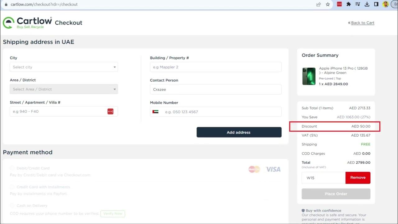Click the browser address bar URL

44,4
